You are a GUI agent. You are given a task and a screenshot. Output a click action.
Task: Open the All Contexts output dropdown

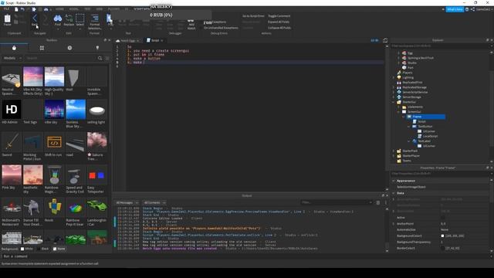point(154,202)
